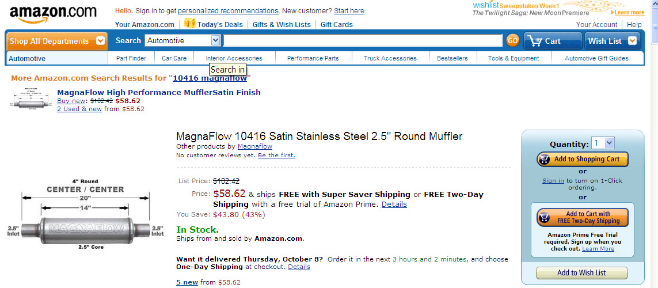
Task: Follow the 'Be the first' review link
Action: click(276, 156)
